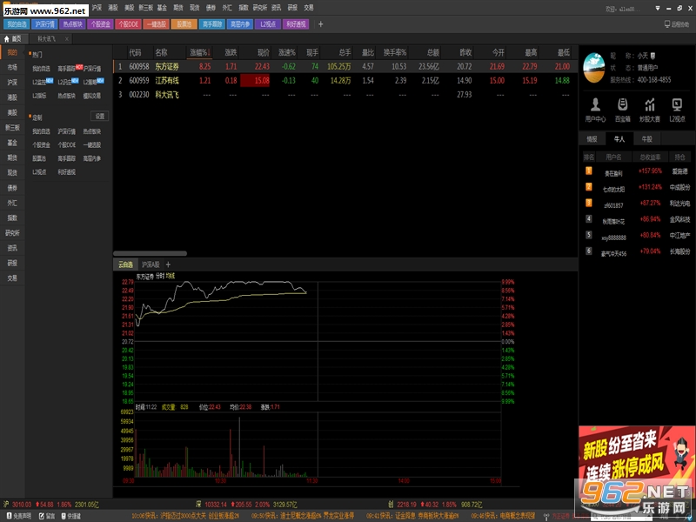Open the 留言 message icon in status bar
696x522 pixels.
41,516
